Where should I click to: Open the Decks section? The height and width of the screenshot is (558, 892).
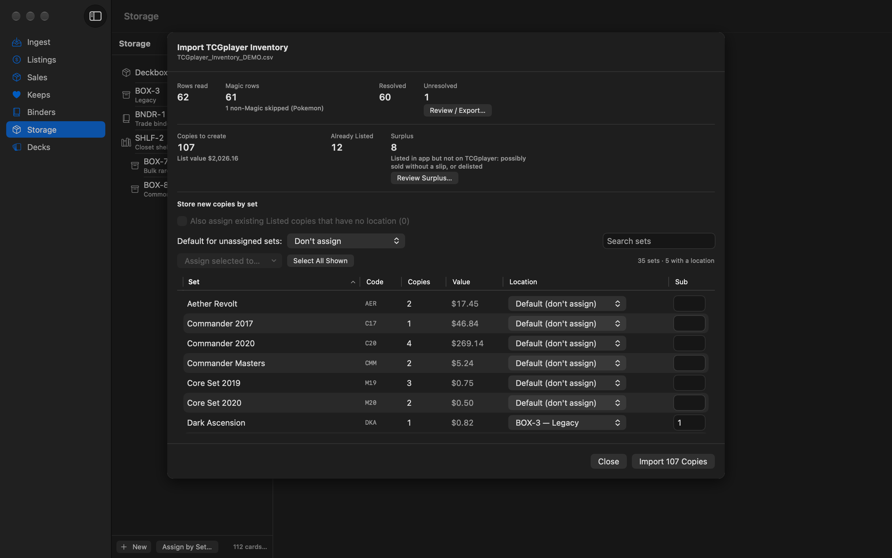(x=56, y=147)
